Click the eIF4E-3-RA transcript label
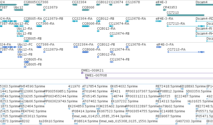This screenshot has width=213, height=125. pyautogui.click(x=164, y=19)
